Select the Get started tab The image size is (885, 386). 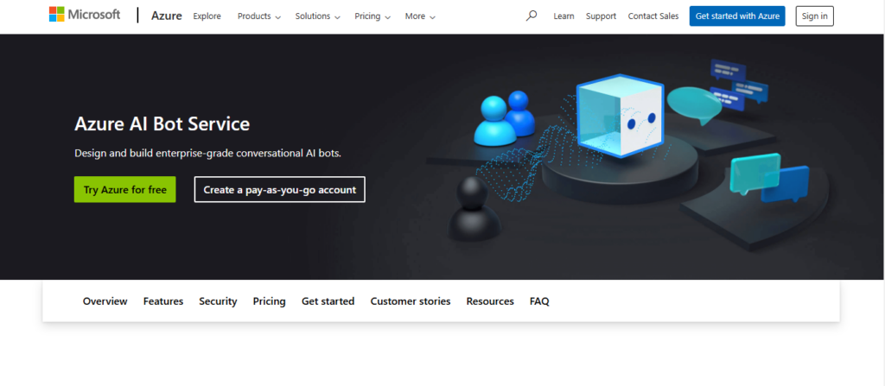pos(328,301)
